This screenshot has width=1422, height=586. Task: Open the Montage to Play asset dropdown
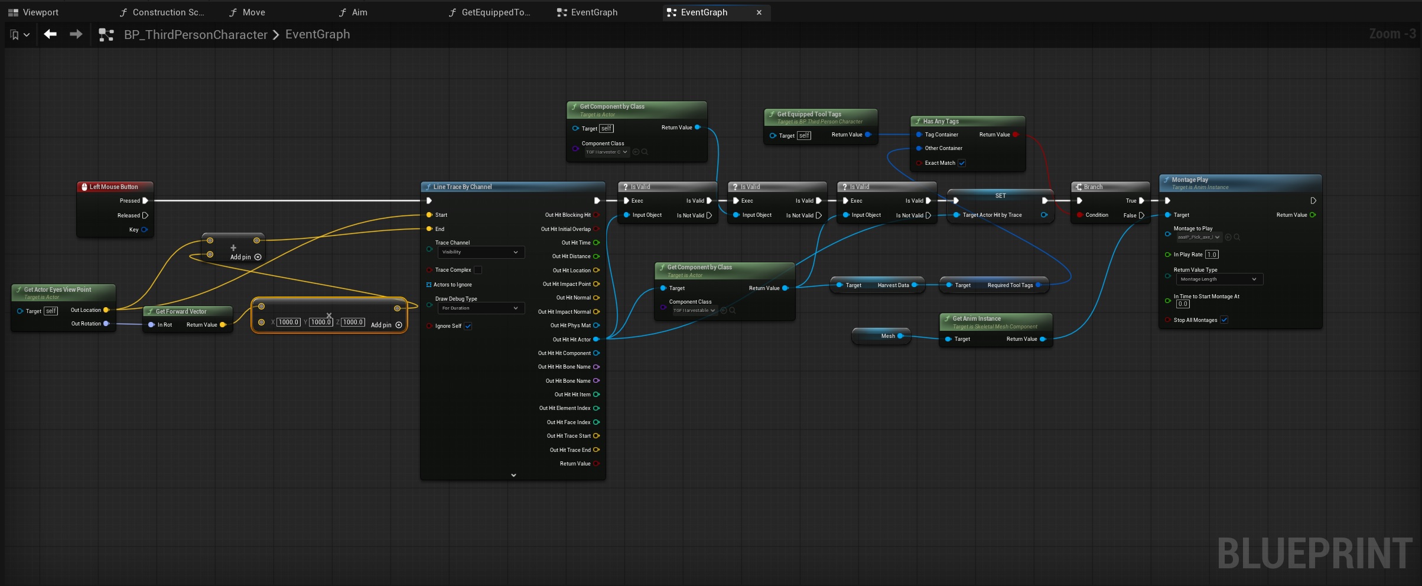[1199, 237]
